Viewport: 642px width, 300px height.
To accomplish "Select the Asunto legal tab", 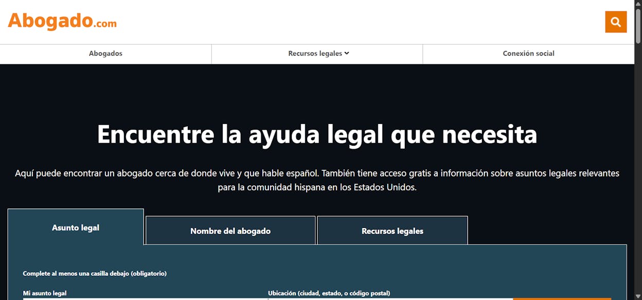I will [76, 227].
